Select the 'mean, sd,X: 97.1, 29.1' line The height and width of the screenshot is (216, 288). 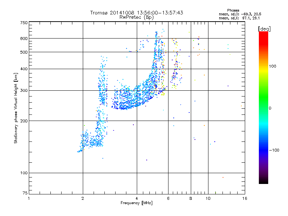click(x=239, y=18)
